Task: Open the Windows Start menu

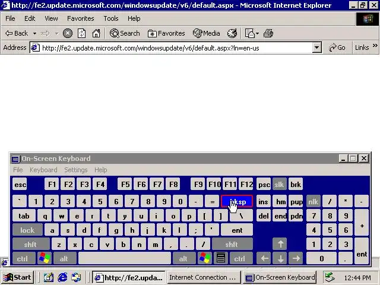Action: pos(17,277)
